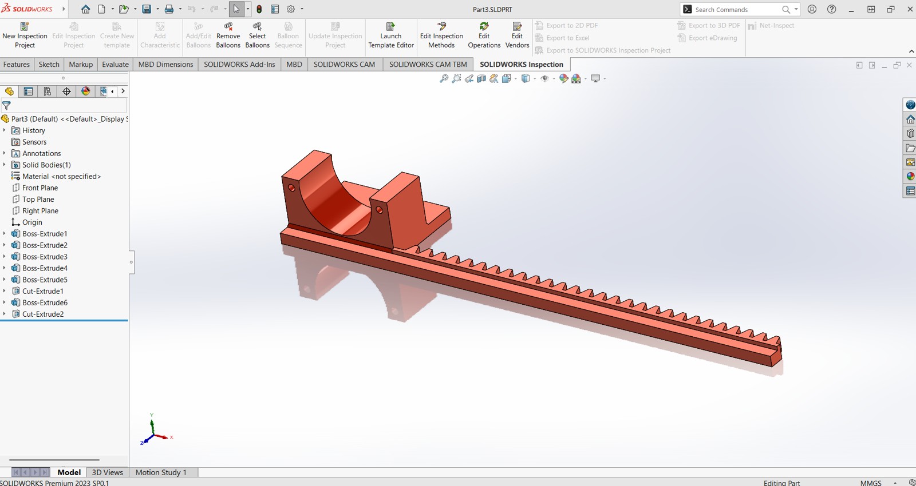Image resolution: width=916 pixels, height=486 pixels.
Task: Switch to the Sketch tab
Action: pyautogui.click(x=49, y=65)
